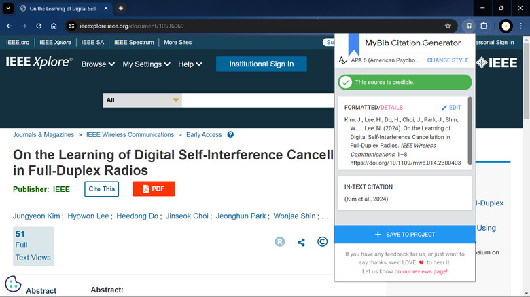Open the Help dropdown menu
The image size is (530, 297).
(190, 64)
